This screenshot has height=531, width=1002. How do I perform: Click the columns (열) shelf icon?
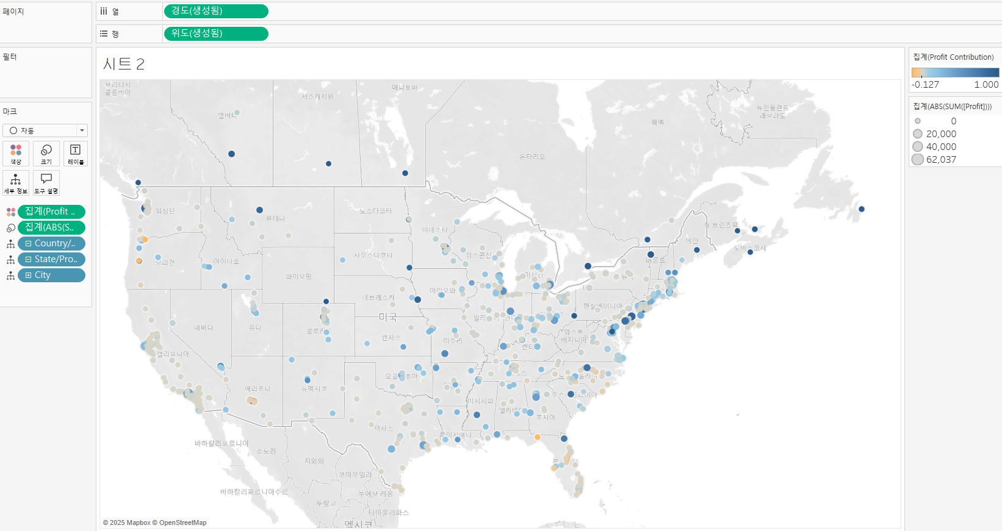pos(104,11)
